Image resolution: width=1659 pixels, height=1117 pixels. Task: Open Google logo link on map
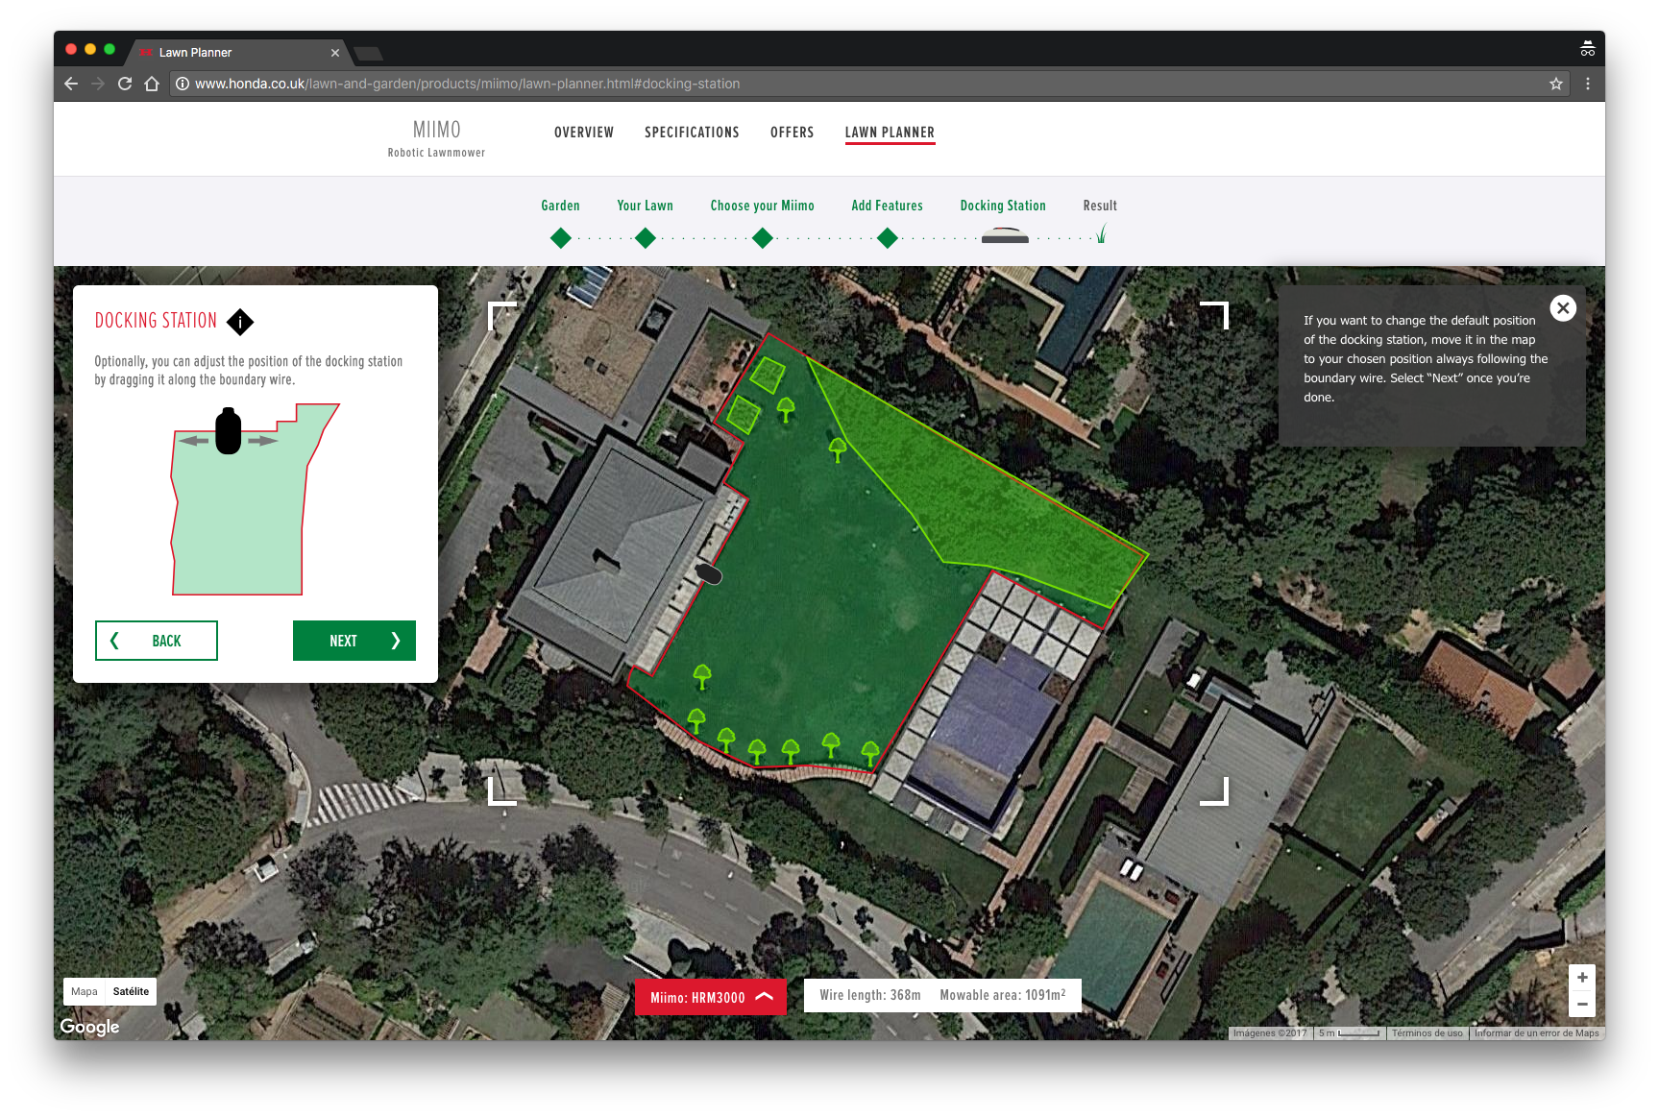[89, 1026]
